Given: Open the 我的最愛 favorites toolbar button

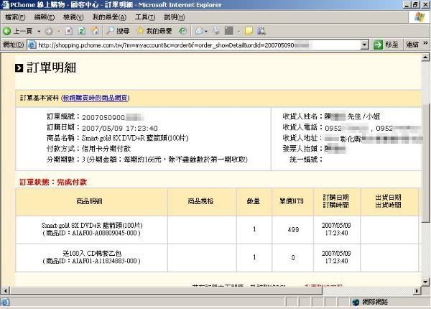Looking at the screenshot, I should 154,31.
